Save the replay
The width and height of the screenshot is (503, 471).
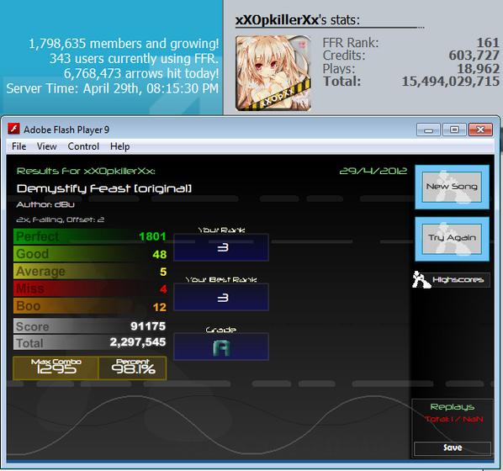click(453, 448)
